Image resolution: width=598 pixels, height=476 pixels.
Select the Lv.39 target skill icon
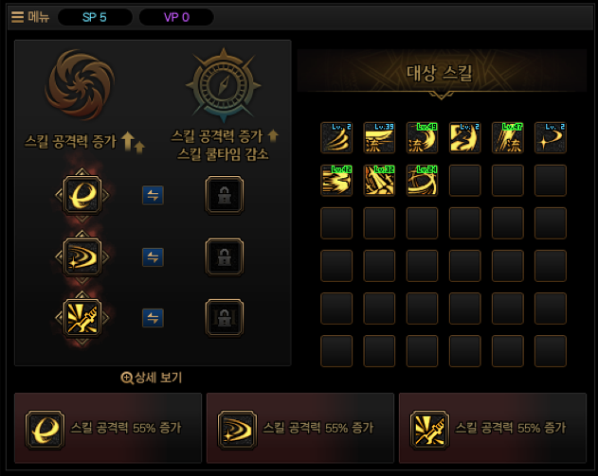pyautogui.click(x=379, y=137)
